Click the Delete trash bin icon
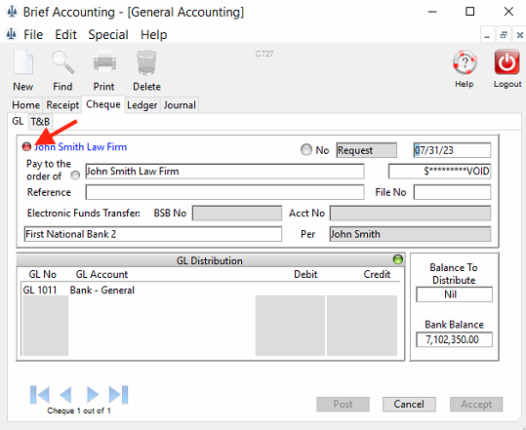Screen dimensions: 526x430 point(146,62)
